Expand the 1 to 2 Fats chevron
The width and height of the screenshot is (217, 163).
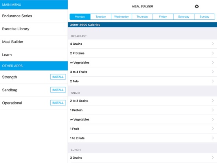213,138
